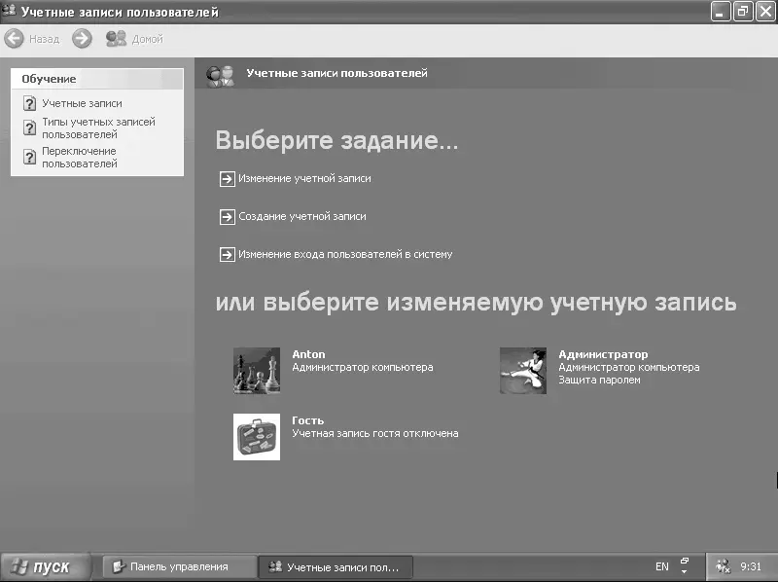778x582 pixels.
Task: Click text Учетная запись гостя отключена
Action: (x=375, y=433)
